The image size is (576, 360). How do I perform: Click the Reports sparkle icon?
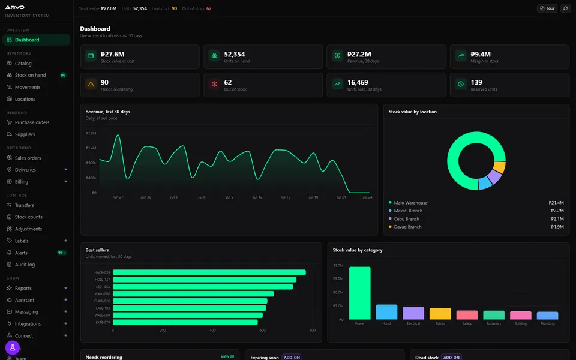coord(10,288)
